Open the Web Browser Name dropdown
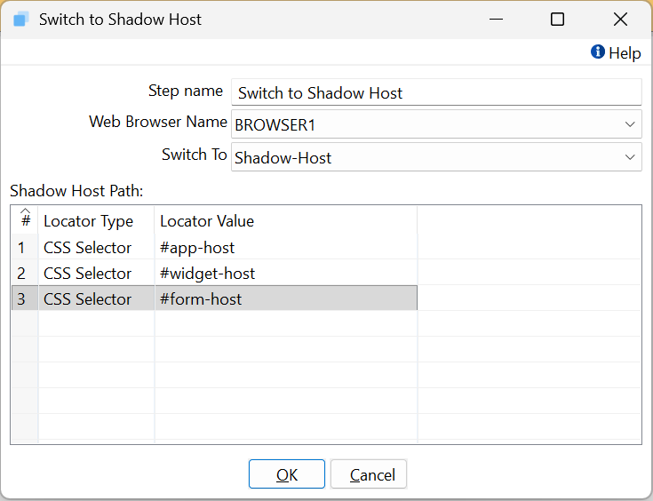 (x=436, y=124)
